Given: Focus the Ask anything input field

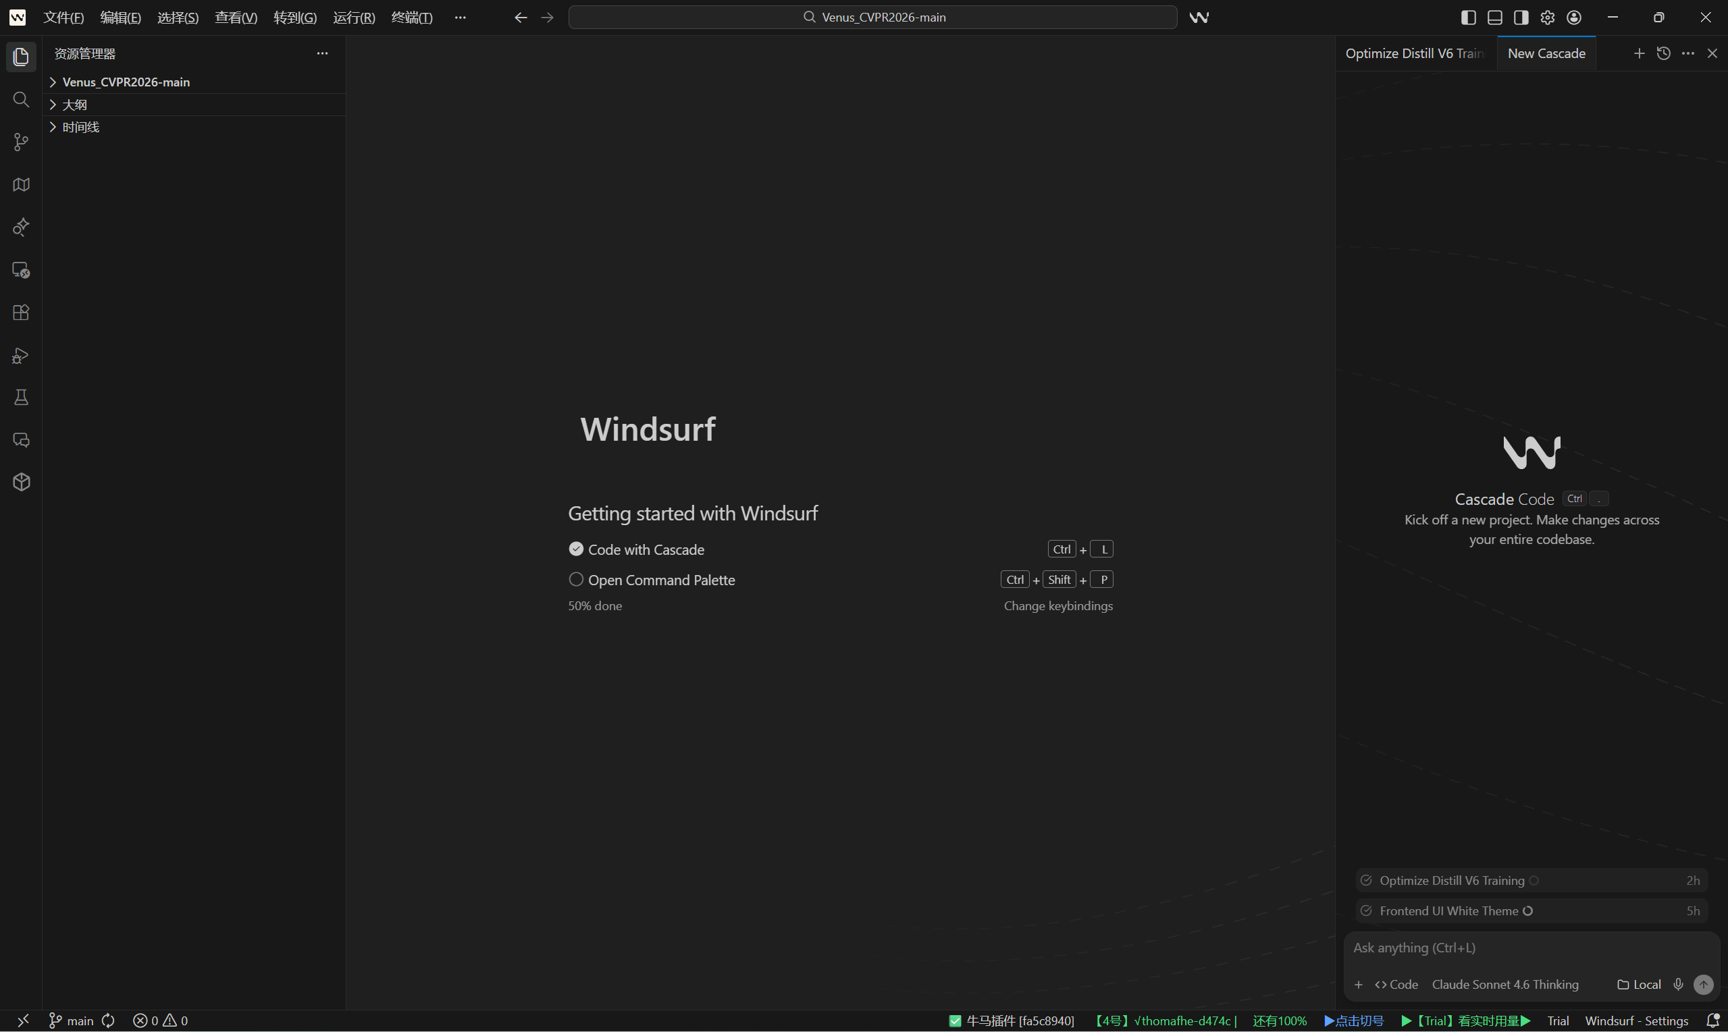Looking at the screenshot, I should coord(1531,948).
